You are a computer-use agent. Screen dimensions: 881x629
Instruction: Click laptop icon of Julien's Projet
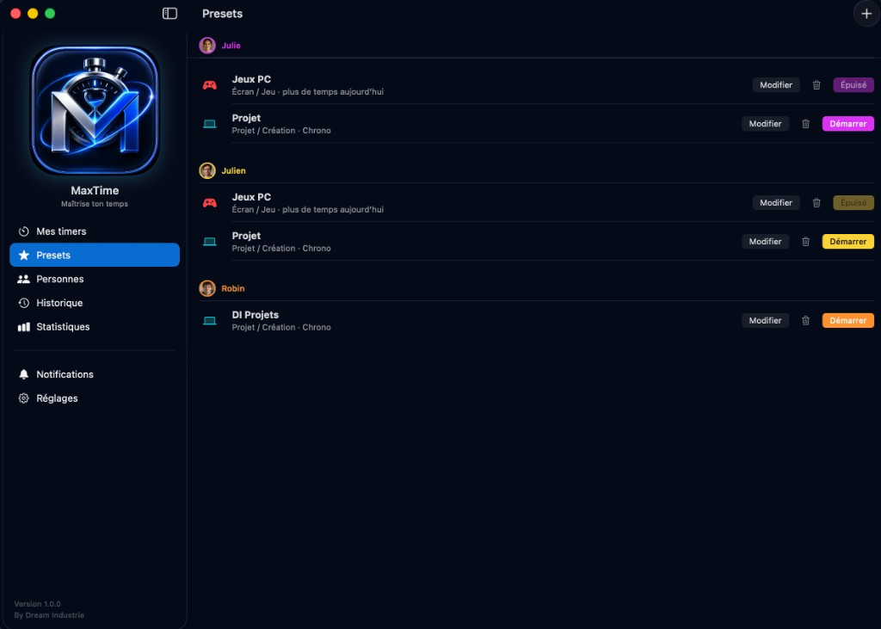click(x=210, y=242)
